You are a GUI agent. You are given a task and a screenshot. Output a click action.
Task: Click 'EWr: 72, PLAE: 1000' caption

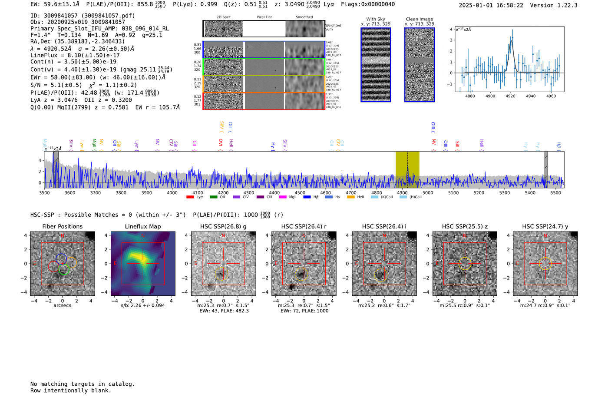point(304,311)
